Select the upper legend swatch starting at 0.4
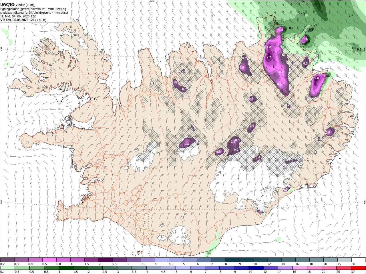Screen dimensions: 366x274 (35, 260)
